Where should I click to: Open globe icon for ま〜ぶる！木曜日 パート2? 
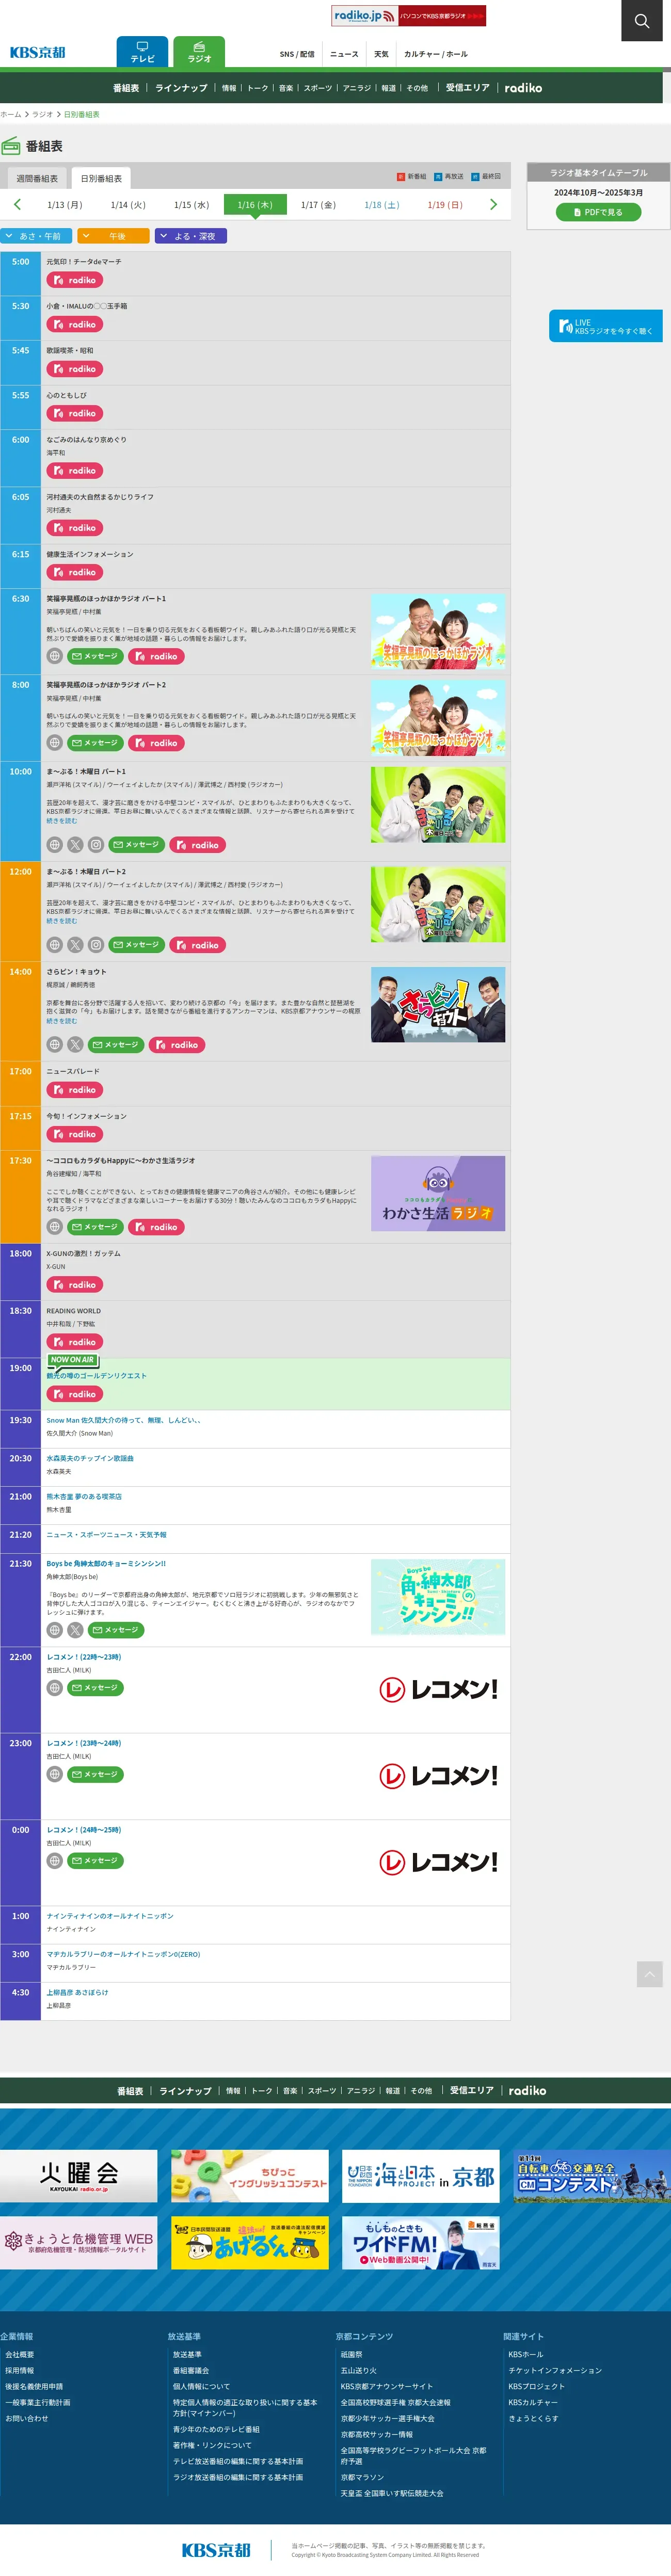tap(55, 945)
